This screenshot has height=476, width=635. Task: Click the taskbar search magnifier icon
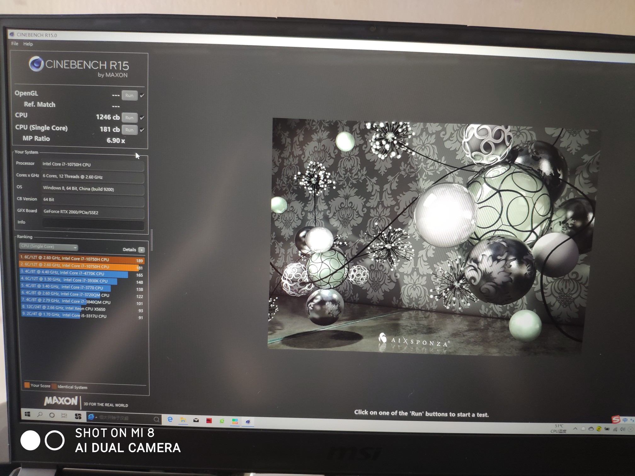[x=40, y=415]
